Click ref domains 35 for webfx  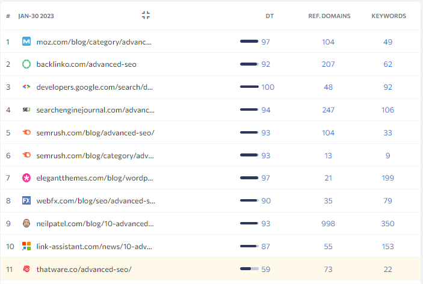tap(329, 200)
